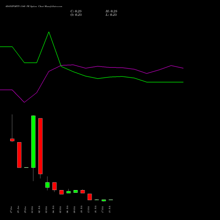Click the '27 Jan' date axis label

click(x=11, y=209)
